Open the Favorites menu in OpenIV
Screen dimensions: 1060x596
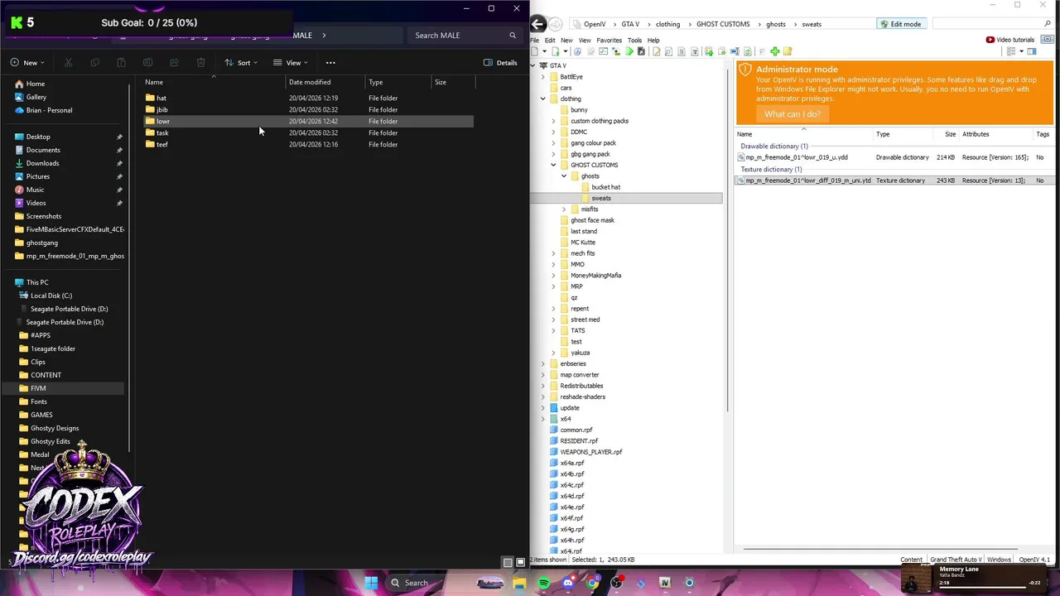coord(609,40)
